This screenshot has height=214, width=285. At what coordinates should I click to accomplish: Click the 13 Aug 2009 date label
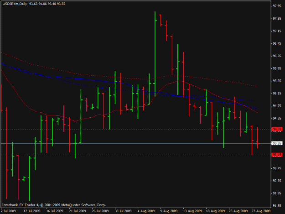click(x=193, y=211)
